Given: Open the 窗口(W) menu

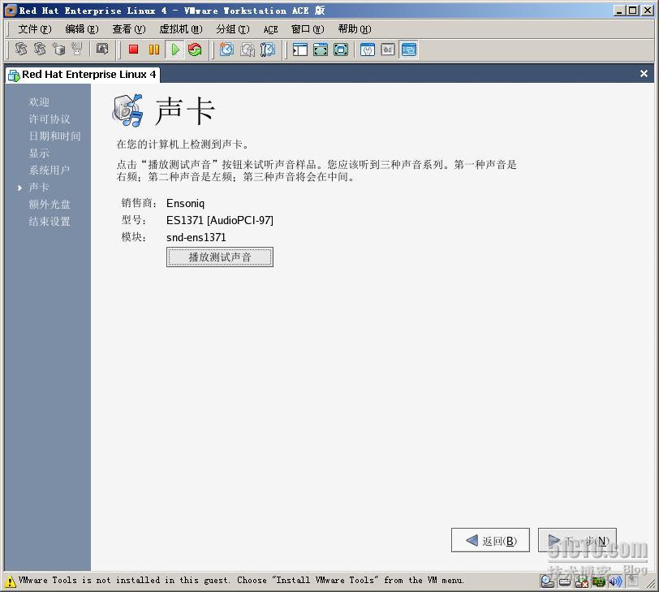Looking at the screenshot, I should pyautogui.click(x=308, y=29).
